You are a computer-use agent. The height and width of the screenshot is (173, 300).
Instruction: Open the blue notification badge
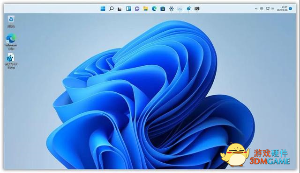291,8
